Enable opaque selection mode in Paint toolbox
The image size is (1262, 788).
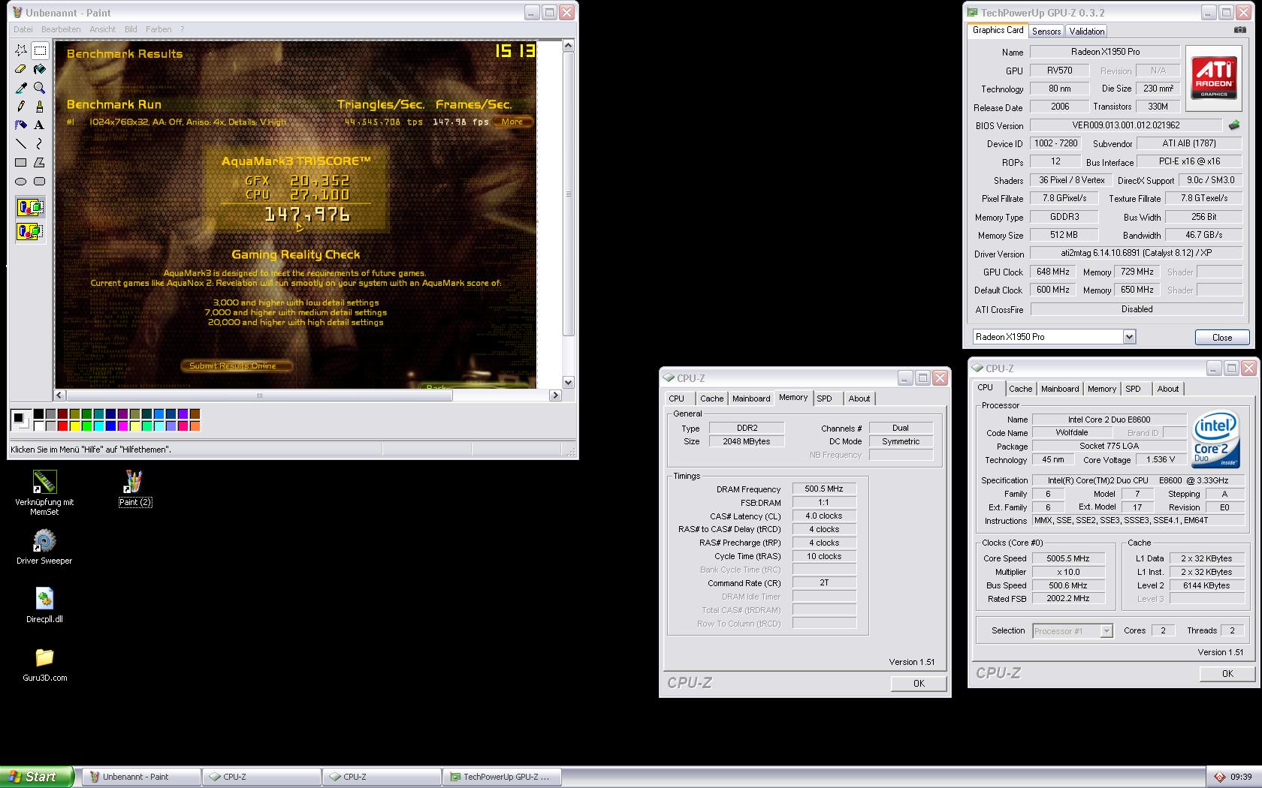point(30,208)
